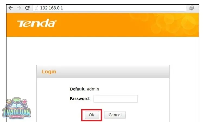Click the Login panel heading
Viewport: 217px width, 122px height.
[49, 72]
